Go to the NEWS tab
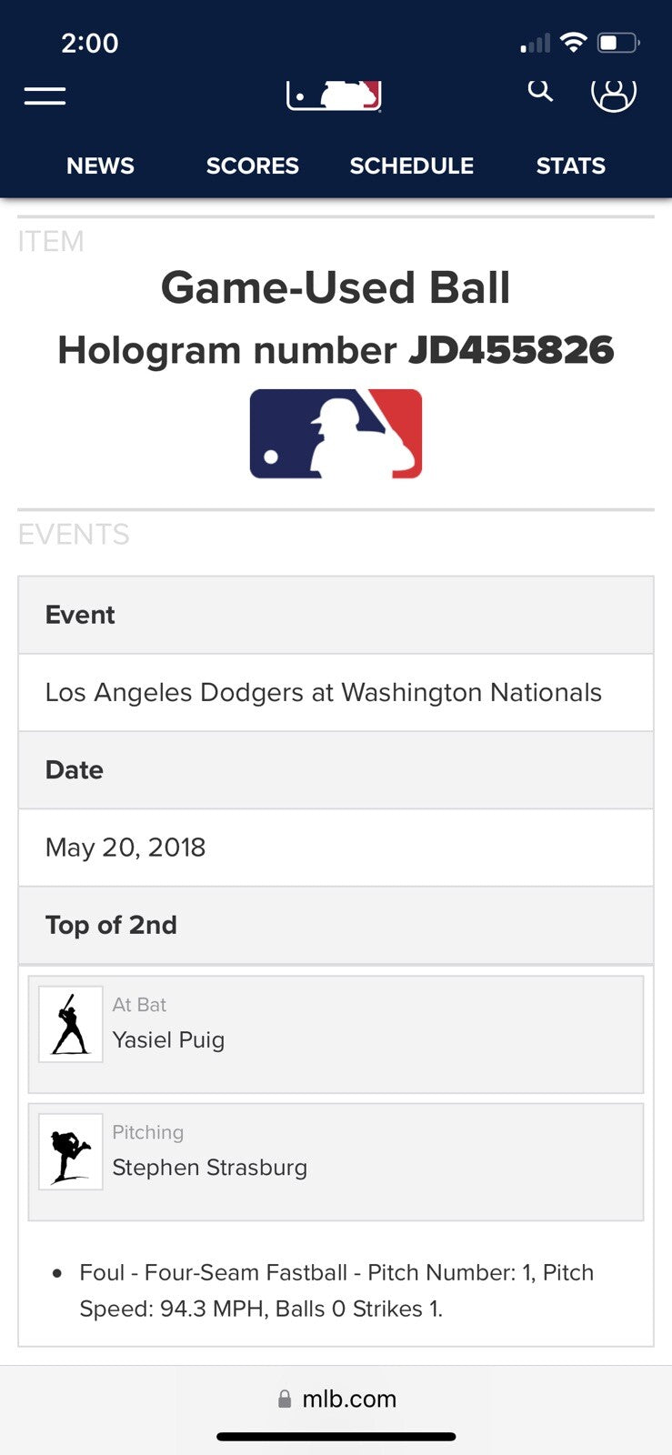Image resolution: width=672 pixels, height=1455 pixels. tap(100, 166)
